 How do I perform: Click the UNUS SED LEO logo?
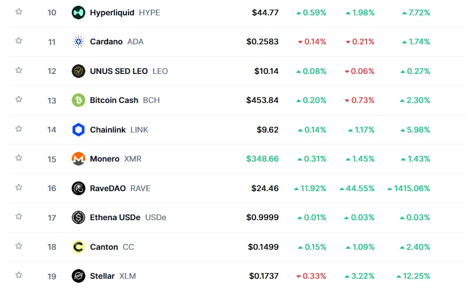[79, 71]
